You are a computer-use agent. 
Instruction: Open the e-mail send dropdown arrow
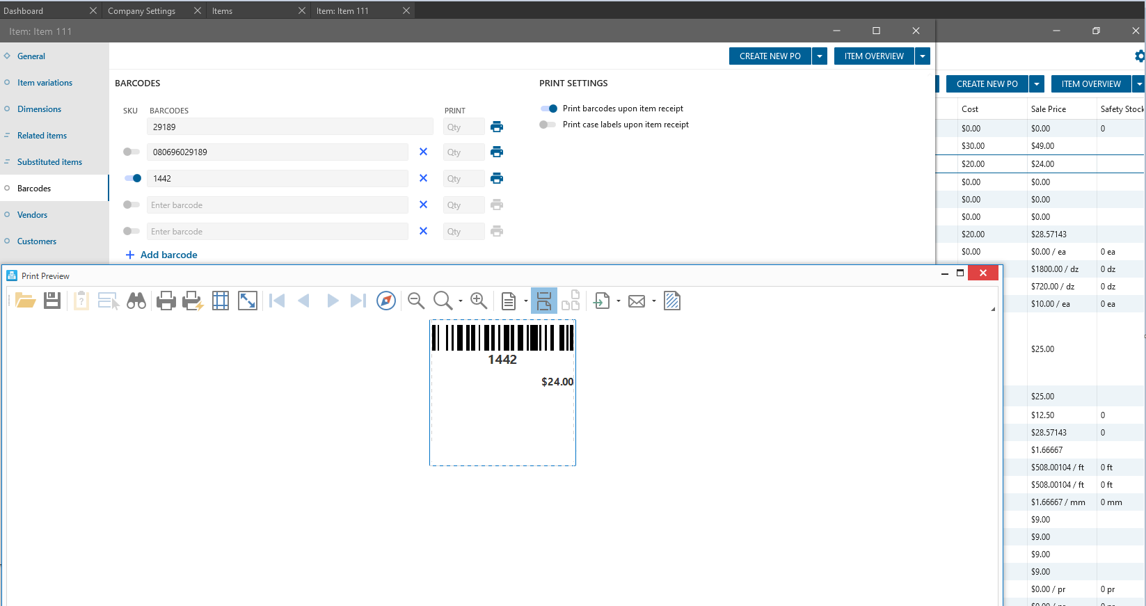(654, 301)
